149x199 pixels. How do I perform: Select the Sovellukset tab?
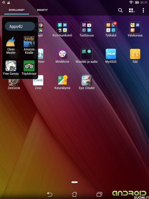point(16,10)
